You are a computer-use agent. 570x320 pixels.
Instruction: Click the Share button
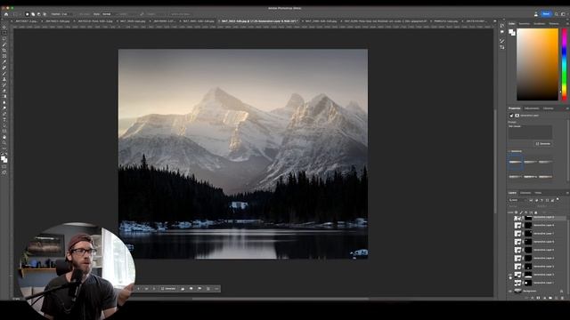click(x=546, y=14)
